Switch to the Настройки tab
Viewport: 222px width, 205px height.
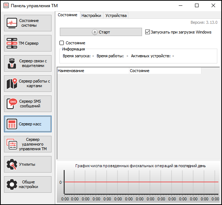[91, 15]
